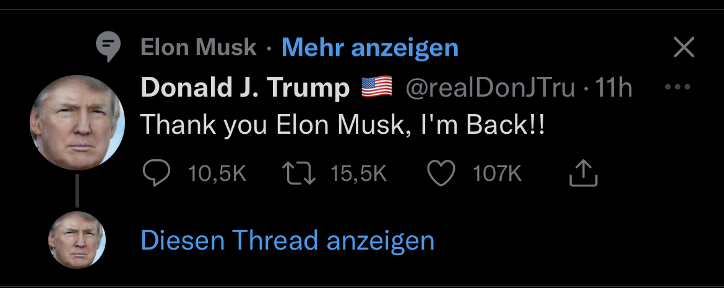Click the Donald J. Trump display name
Viewport: 724px width, 288px height.
[x=245, y=89]
